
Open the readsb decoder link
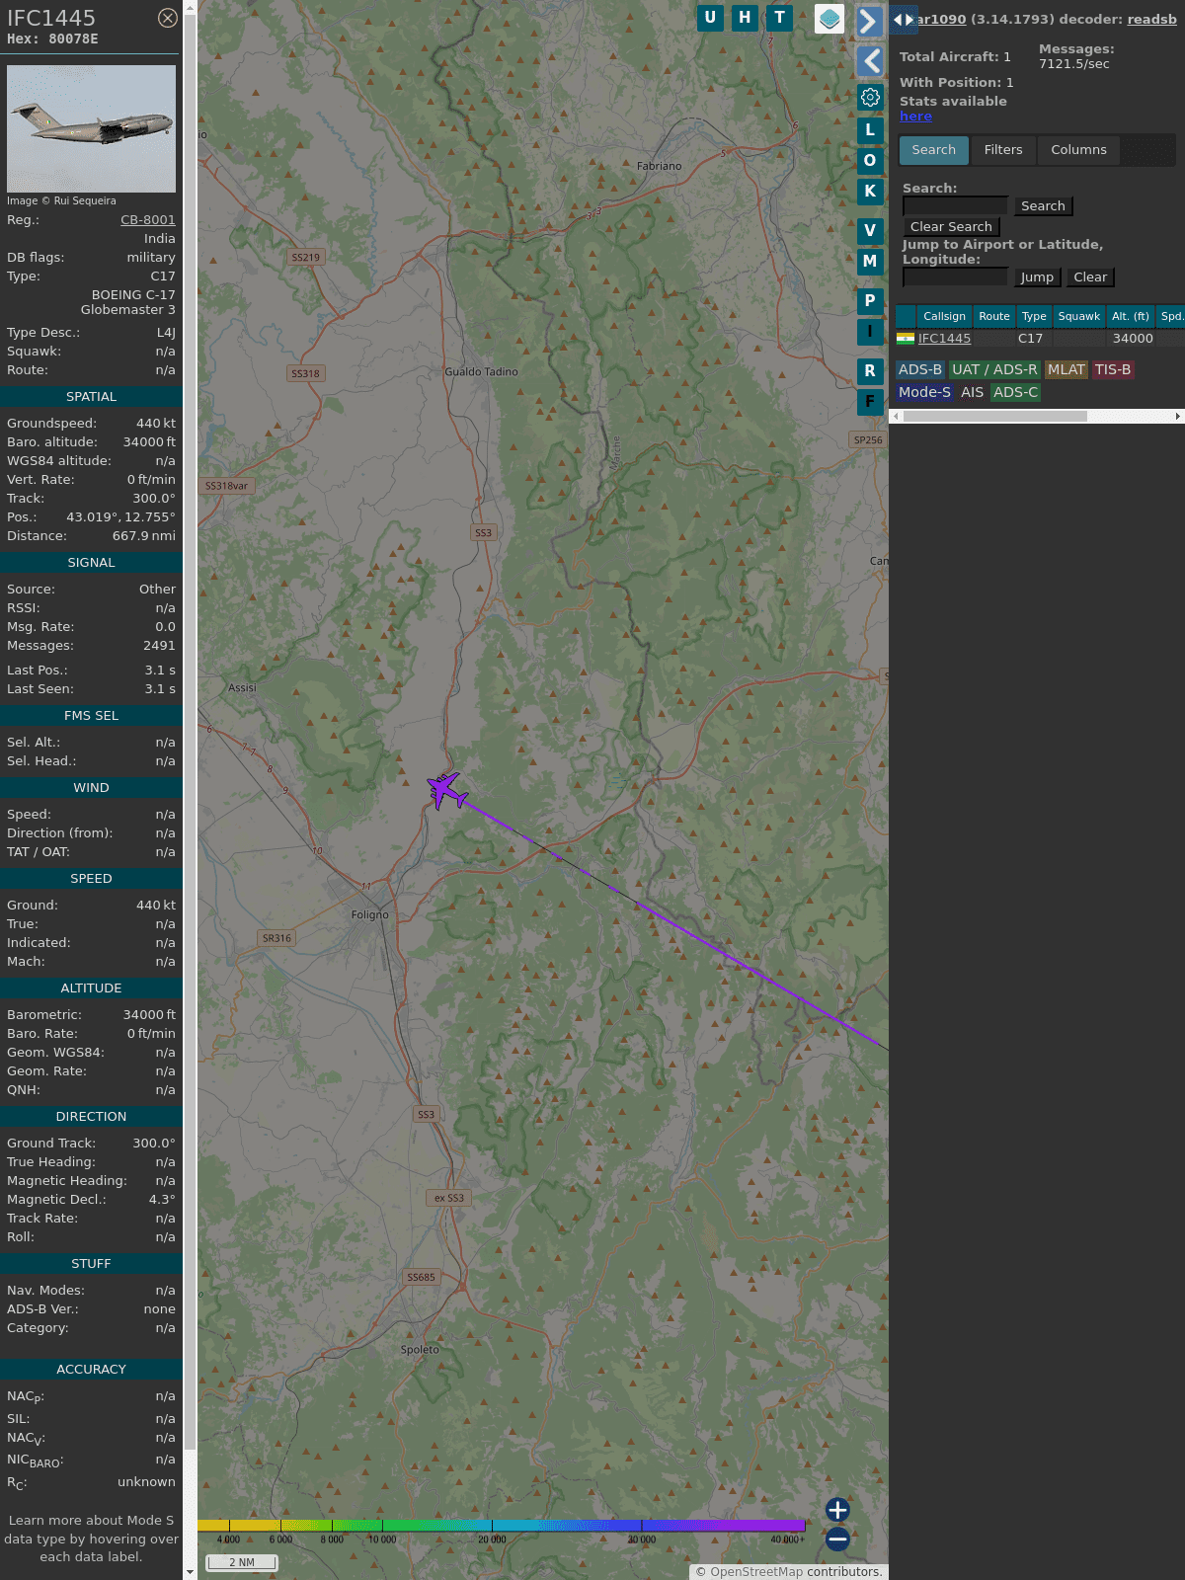click(x=1151, y=19)
